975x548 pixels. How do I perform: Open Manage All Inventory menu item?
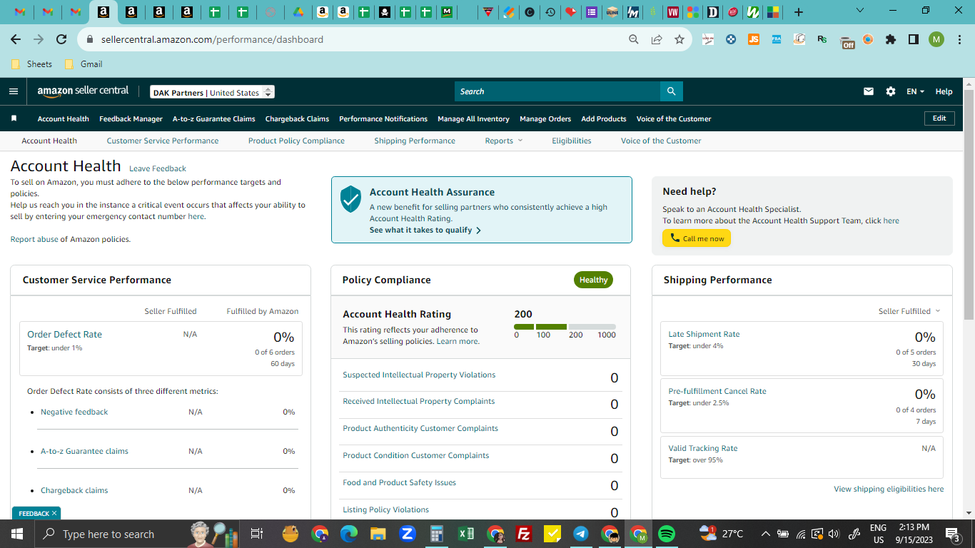point(473,118)
